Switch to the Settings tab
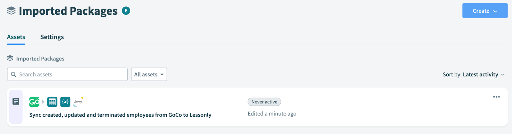The width and height of the screenshot is (512, 134). tap(52, 37)
